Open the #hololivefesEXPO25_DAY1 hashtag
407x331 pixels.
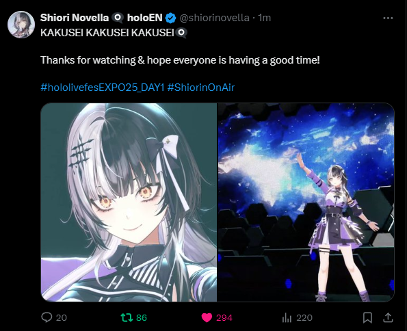pos(103,88)
